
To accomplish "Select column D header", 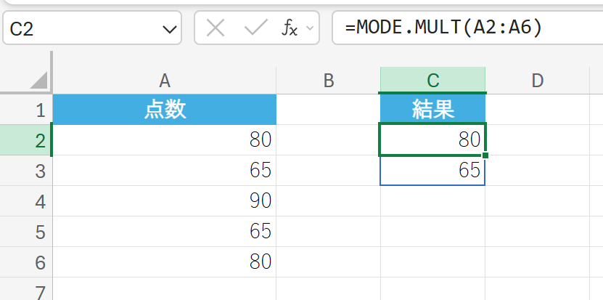I will pyautogui.click(x=537, y=80).
